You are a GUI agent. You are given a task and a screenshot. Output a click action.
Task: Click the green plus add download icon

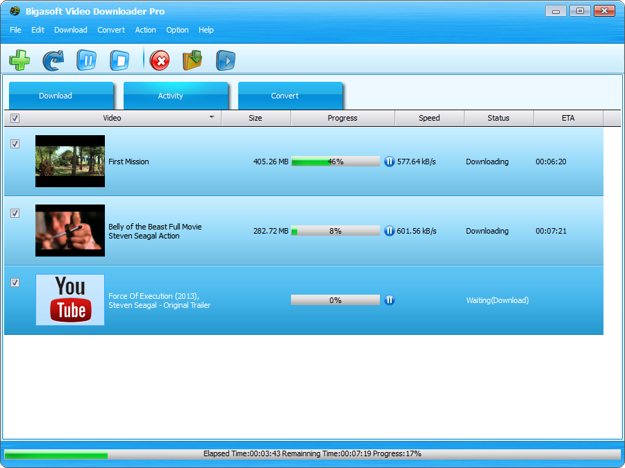[x=19, y=60]
